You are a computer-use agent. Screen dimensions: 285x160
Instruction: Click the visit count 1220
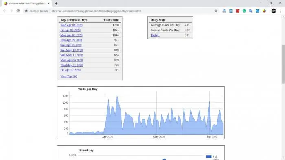click(x=116, y=25)
